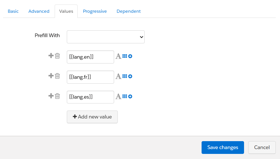Go to the Progressive tab
280x159 pixels.
click(x=95, y=11)
